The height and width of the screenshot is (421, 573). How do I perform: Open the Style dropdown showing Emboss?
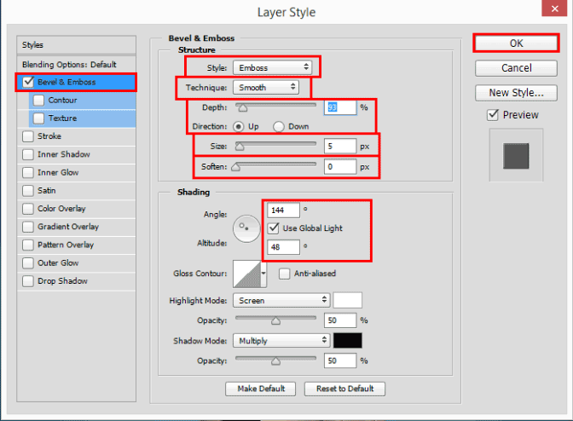pyautogui.click(x=272, y=67)
